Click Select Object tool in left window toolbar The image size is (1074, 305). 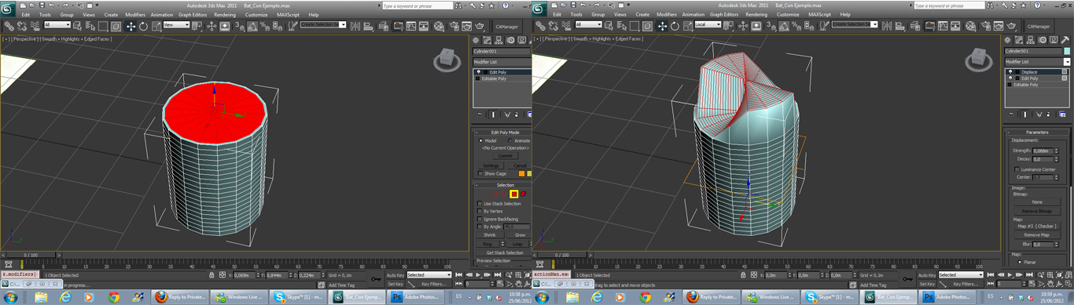click(77, 26)
